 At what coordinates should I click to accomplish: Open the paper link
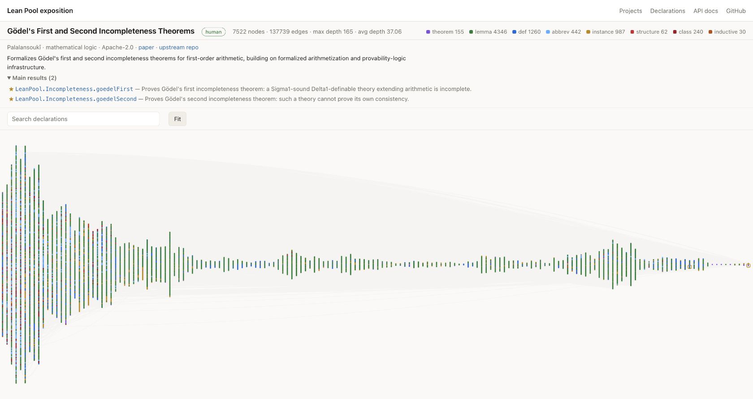pos(146,48)
